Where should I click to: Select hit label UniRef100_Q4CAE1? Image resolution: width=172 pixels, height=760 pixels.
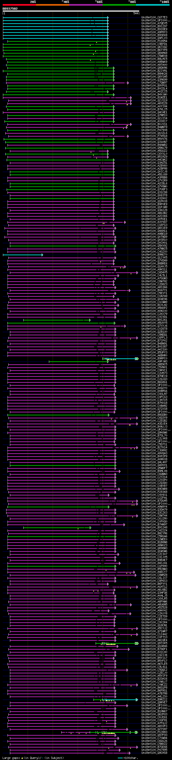click(x=154, y=112)
